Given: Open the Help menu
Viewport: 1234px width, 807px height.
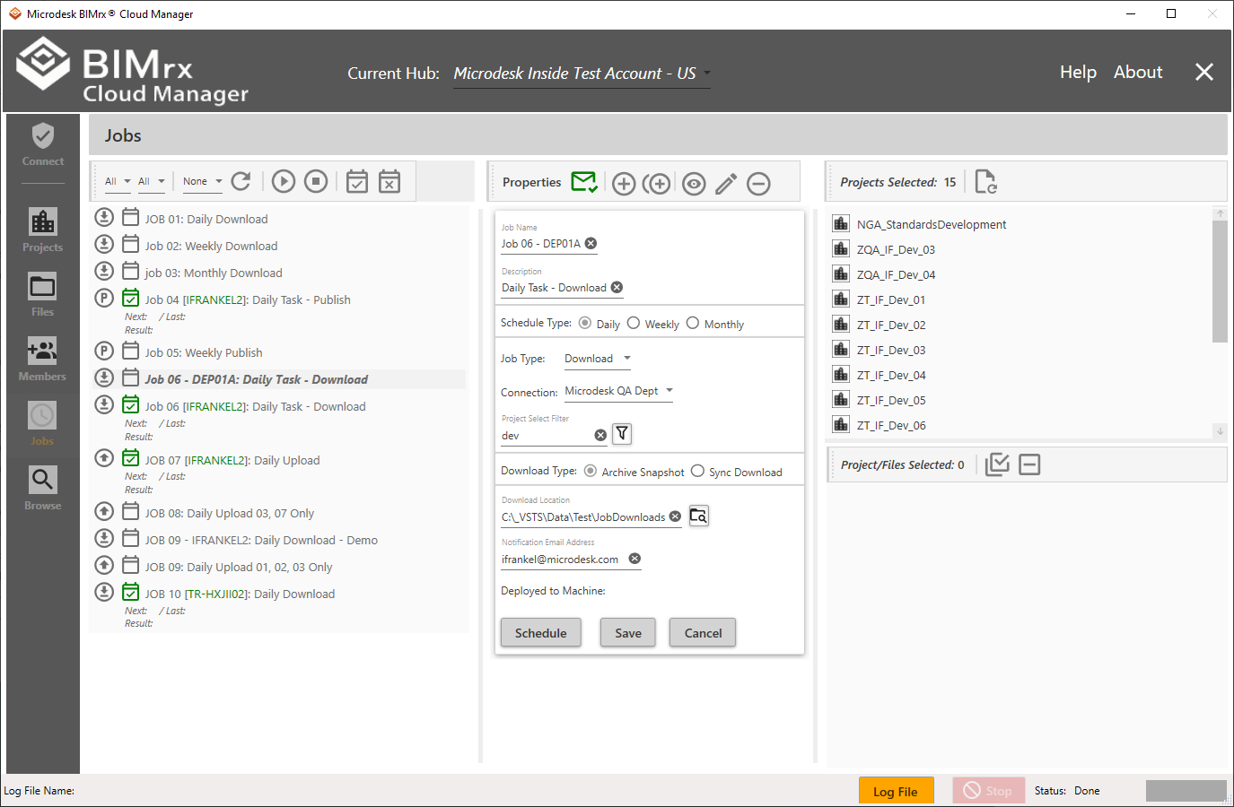Looking at the screenshot, I should [x=1077, y=73].
